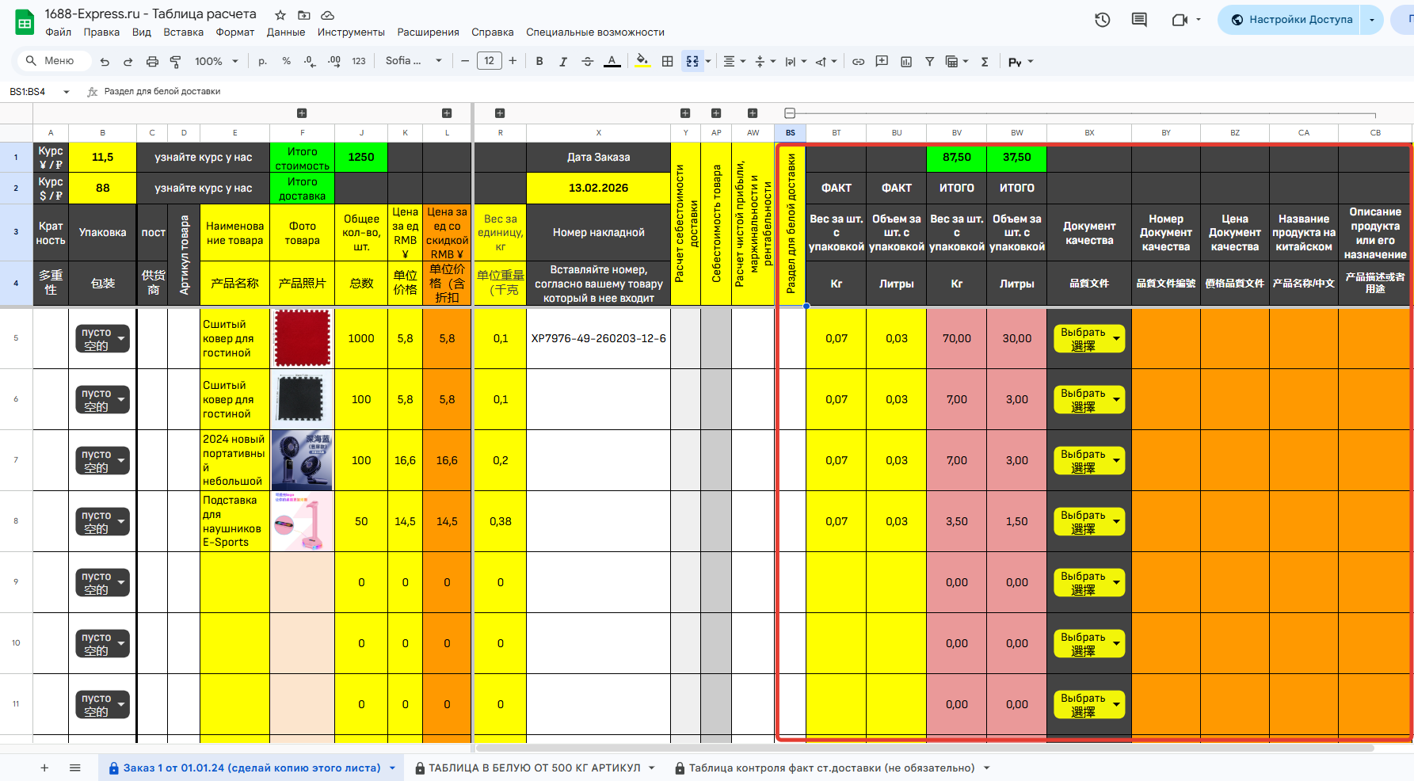The height and width of the screenshot is (781, 1414).
Task: Click the Настройки Доступа share button
Action: (x=1292, y=20)
